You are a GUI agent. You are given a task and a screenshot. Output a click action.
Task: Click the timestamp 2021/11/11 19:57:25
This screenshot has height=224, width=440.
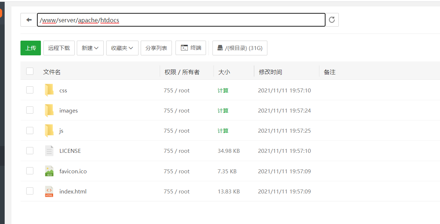pyautogui.click(x=285, y=131)
